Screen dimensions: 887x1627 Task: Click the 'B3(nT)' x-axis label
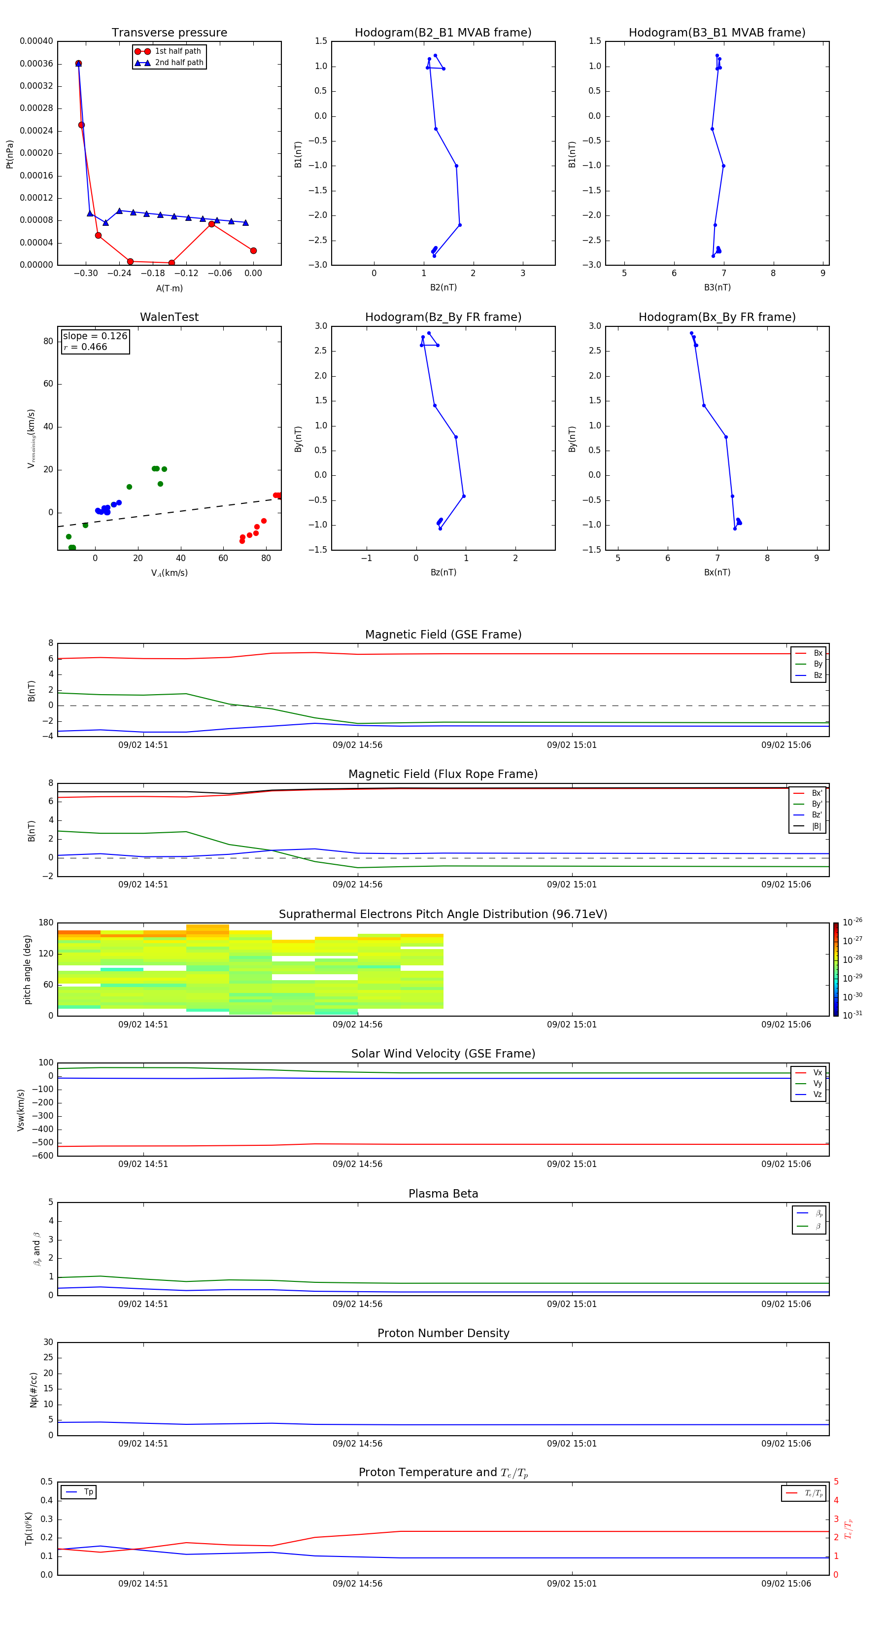point(717,287)
